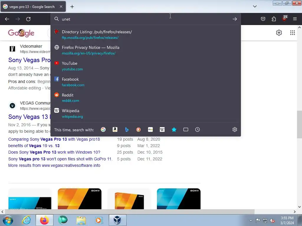Image resolution: width=302 pixels, height=226 pixels.
Task: Click the orange Sony Vegas box thumbnail
Action: 129,199
